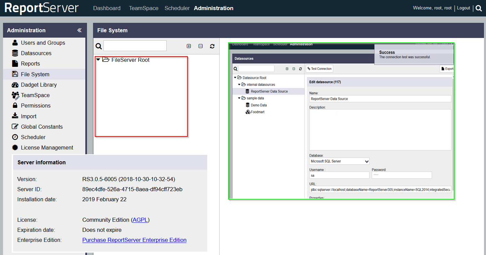The image size is (486, 255).
Task: Collapse all nodes in File System tree
Action: pyautogui.click(x=201, y=46)
